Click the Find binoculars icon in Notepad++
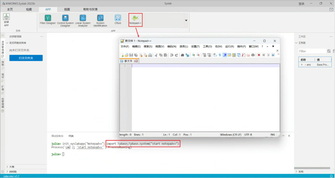The width and height of the screenshot is (335, 178). pyautogui.click(x=183, y=55)
